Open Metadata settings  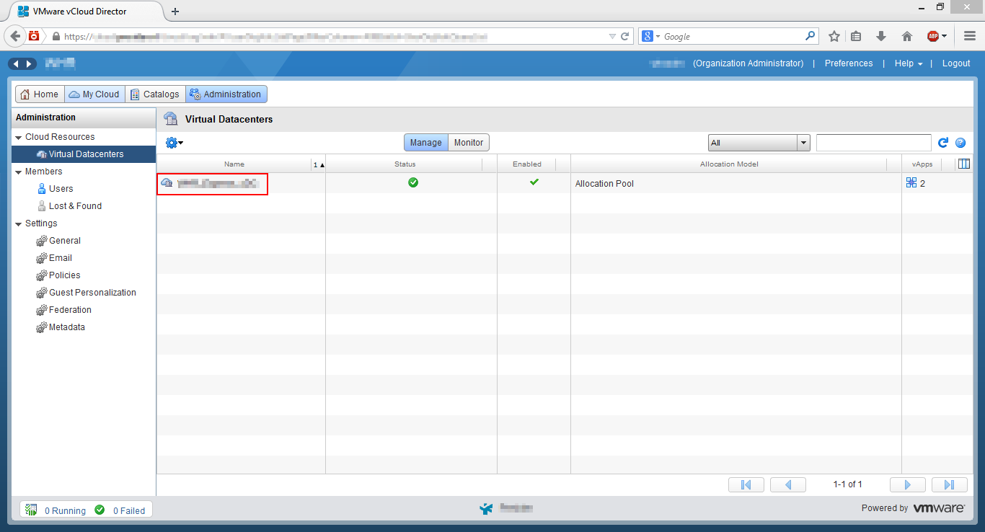66,327
